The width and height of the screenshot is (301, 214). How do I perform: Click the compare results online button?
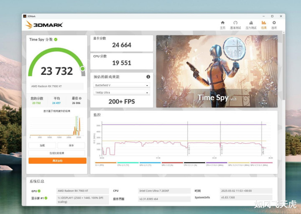tap(56, 153)
